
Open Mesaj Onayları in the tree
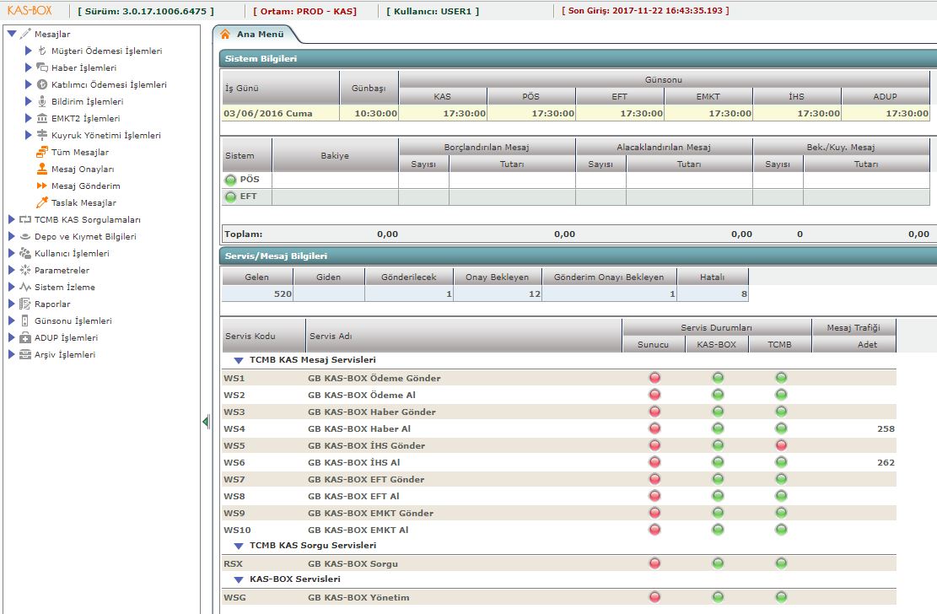click(x=83, y=170)
